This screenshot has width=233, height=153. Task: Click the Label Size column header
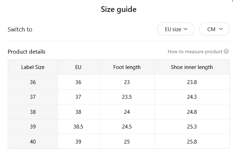coord(33,67)
